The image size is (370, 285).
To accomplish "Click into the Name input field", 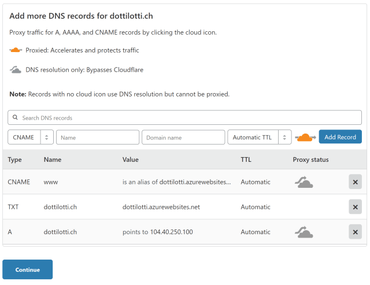I will pos(98,138).
